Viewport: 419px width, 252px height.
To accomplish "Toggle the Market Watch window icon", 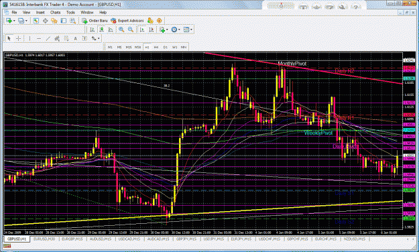I will pyautogui.click(x=36, y=21).
